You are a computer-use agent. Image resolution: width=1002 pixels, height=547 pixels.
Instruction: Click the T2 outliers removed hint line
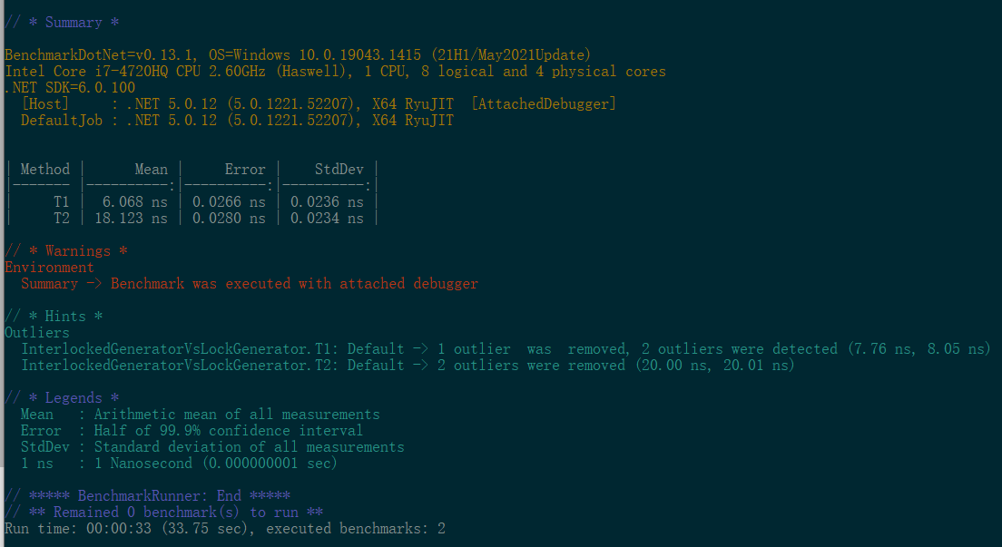pos(408,366)
